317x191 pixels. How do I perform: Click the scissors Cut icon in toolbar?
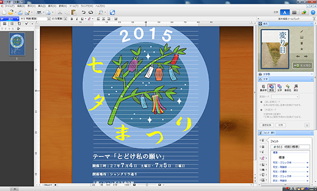pos(60,12)
